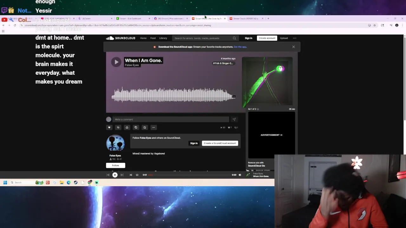Follow the Get the app link
Image resolution: width=406 pixels, height=228 pixels.
point(240,47)
